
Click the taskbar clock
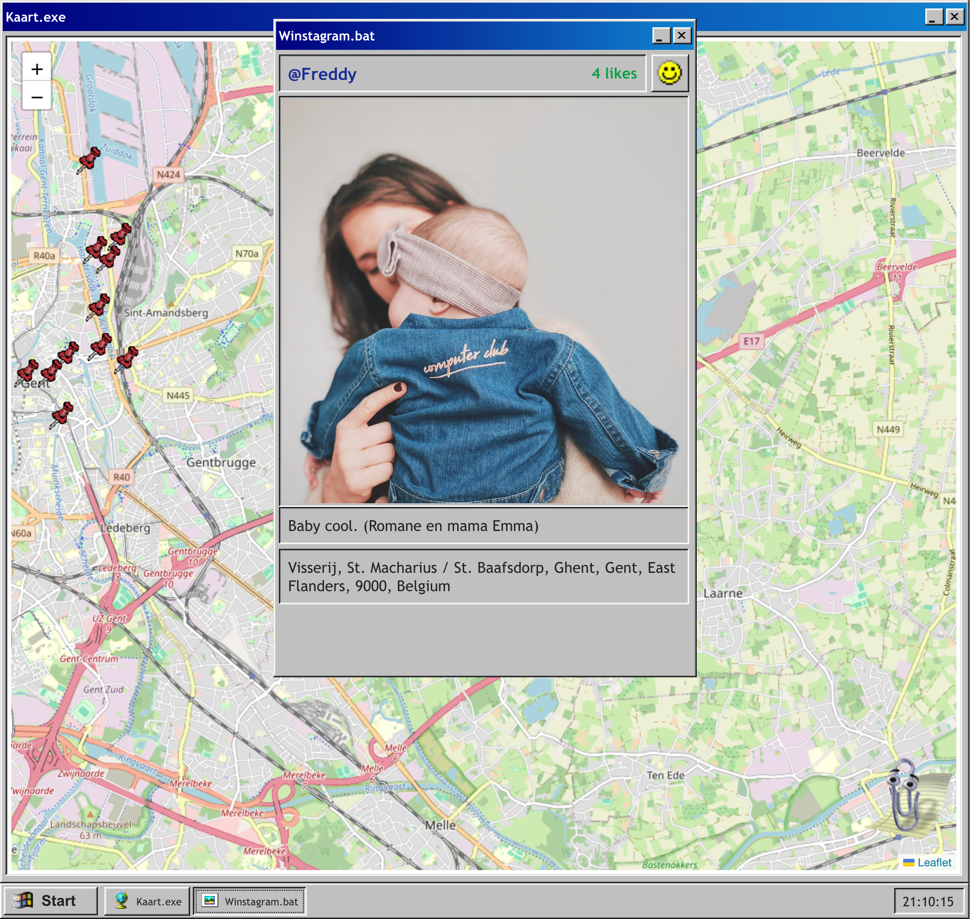(x=927, y=902)
